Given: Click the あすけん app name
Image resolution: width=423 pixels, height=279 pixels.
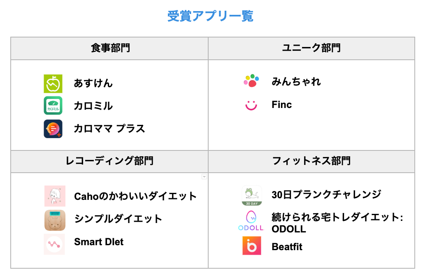Looking at the screenshot, I should pyautogui.click(x=93, y=83).
